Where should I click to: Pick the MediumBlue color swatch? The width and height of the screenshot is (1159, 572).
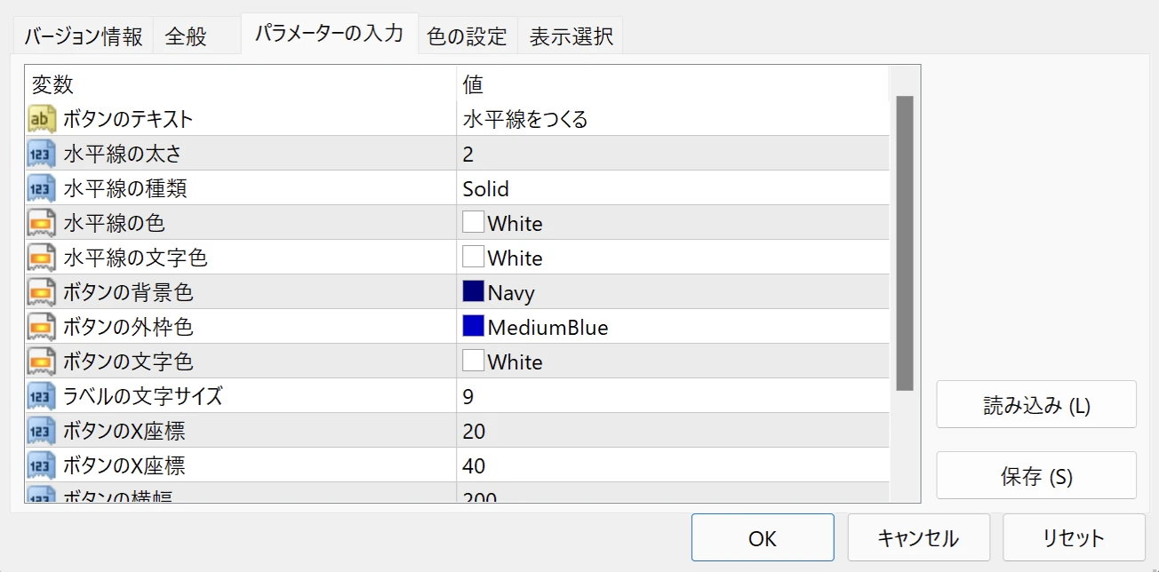click(473, 327)
